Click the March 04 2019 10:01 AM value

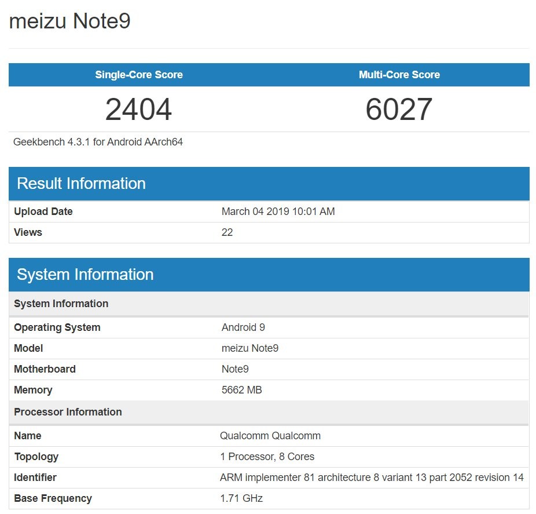point(278,212)
